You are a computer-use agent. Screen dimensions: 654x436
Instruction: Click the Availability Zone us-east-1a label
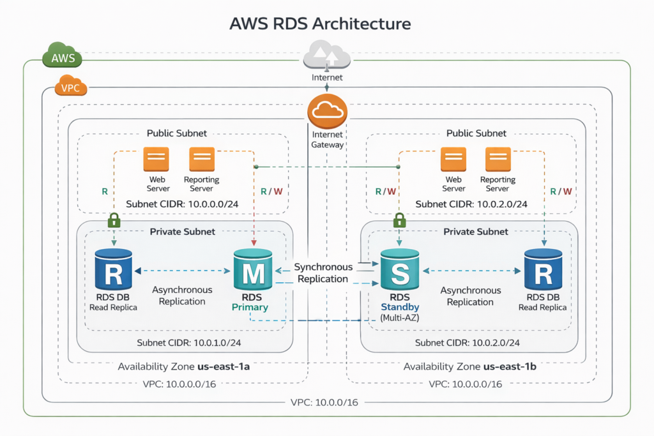click(182, 367)
